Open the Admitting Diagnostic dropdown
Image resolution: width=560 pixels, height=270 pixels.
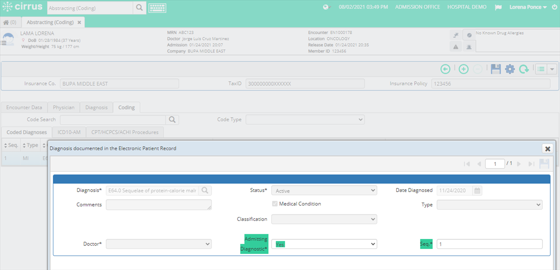pyautogui.click(x=324, y=244)
